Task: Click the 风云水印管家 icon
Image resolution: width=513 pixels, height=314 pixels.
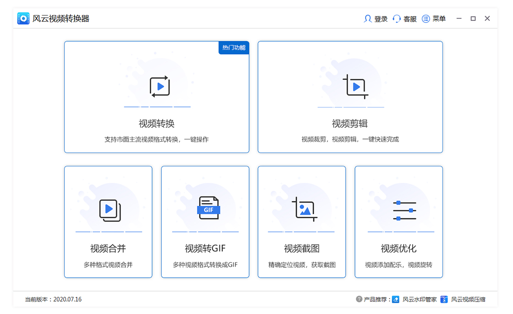Action: 396,299
